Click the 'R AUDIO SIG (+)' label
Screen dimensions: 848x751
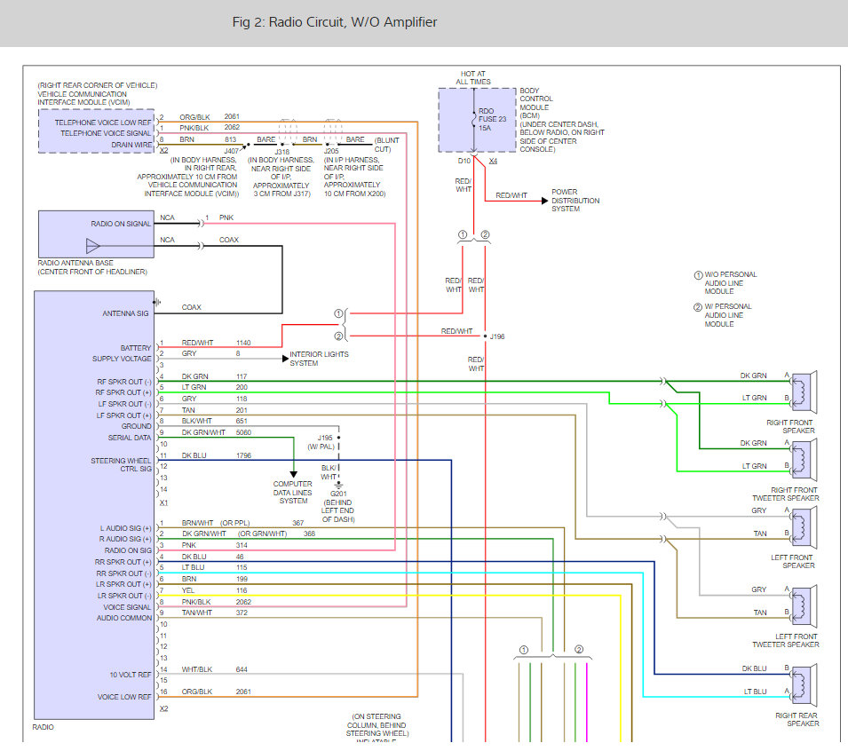(125, 539)
